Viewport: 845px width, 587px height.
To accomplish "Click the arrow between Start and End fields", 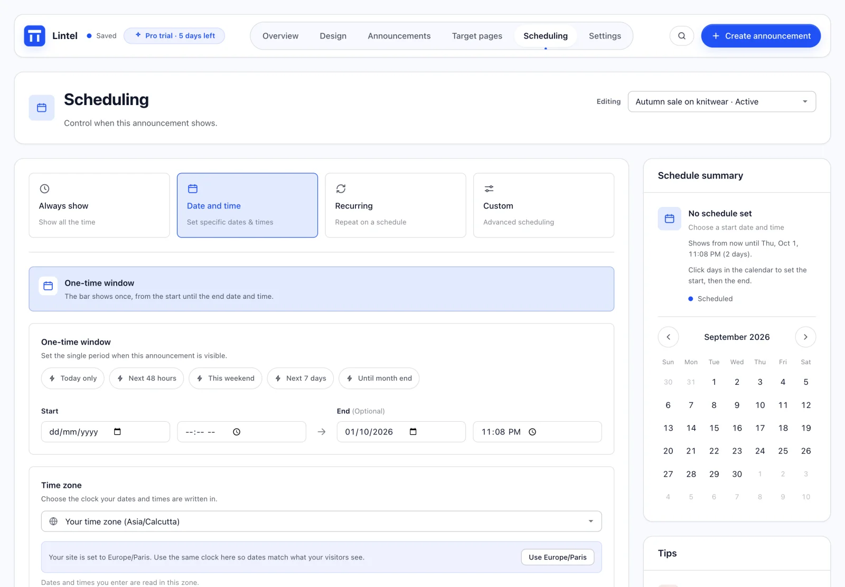I will [x=322, y=432].
